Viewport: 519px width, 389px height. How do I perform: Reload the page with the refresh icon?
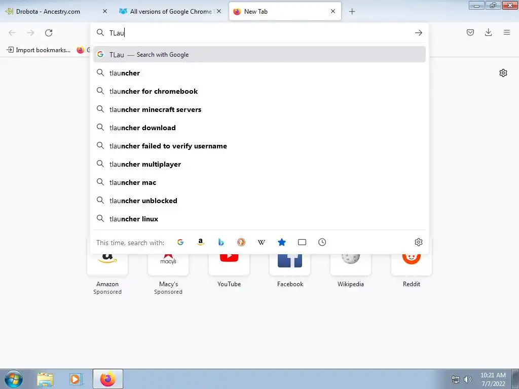coord(49,33)
